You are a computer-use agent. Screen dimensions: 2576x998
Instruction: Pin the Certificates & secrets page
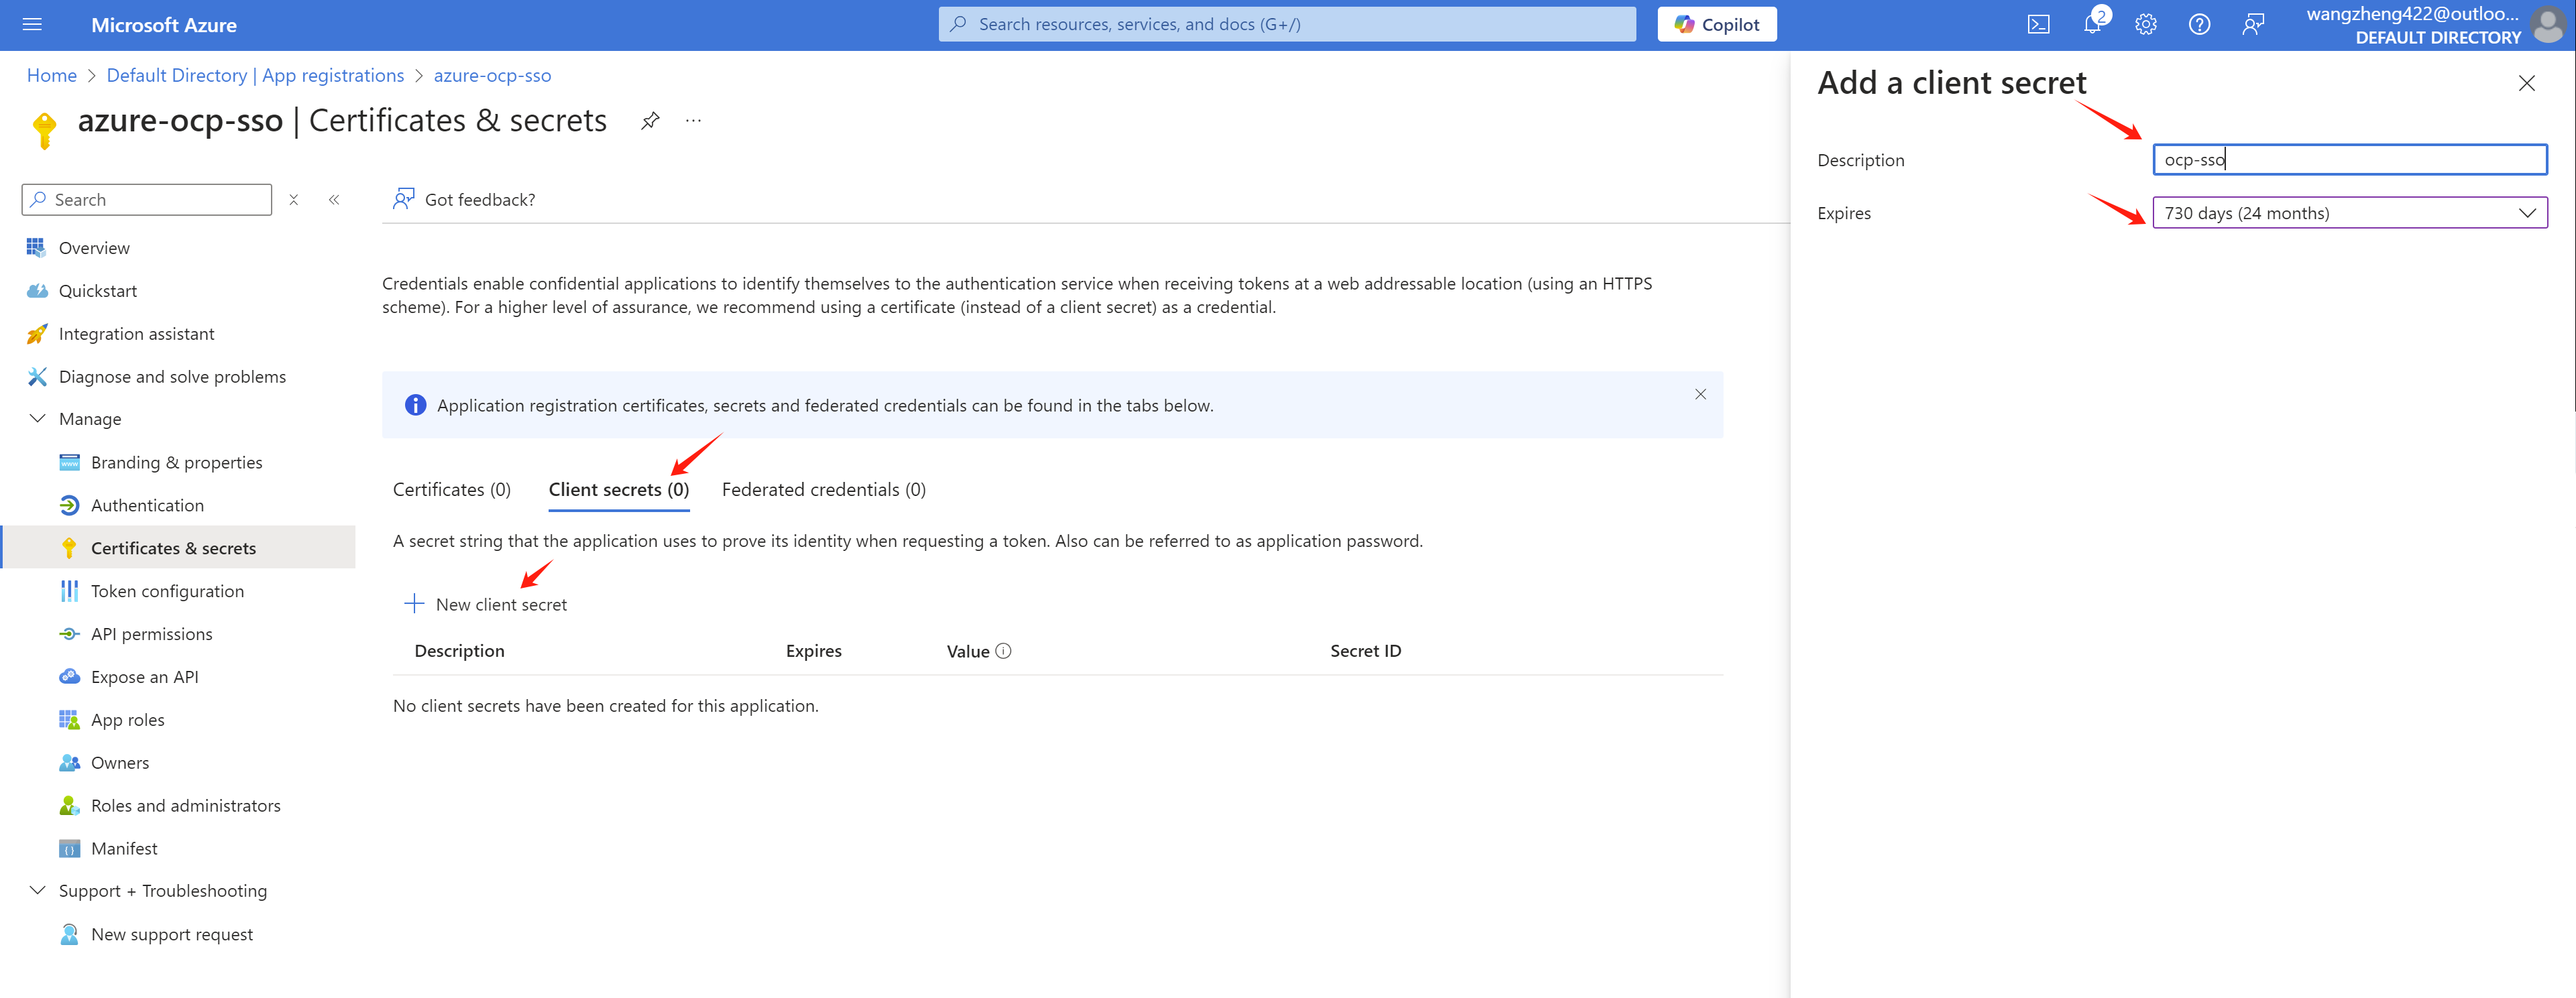(x=650, y=121)
